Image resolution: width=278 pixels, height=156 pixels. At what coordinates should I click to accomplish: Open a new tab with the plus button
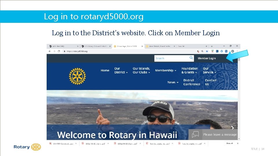212,46
